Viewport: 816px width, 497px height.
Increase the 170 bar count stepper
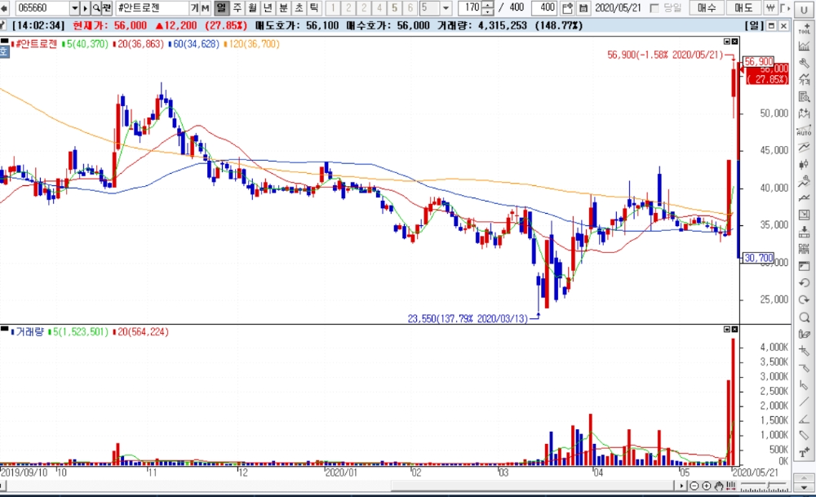pos(488,5)
